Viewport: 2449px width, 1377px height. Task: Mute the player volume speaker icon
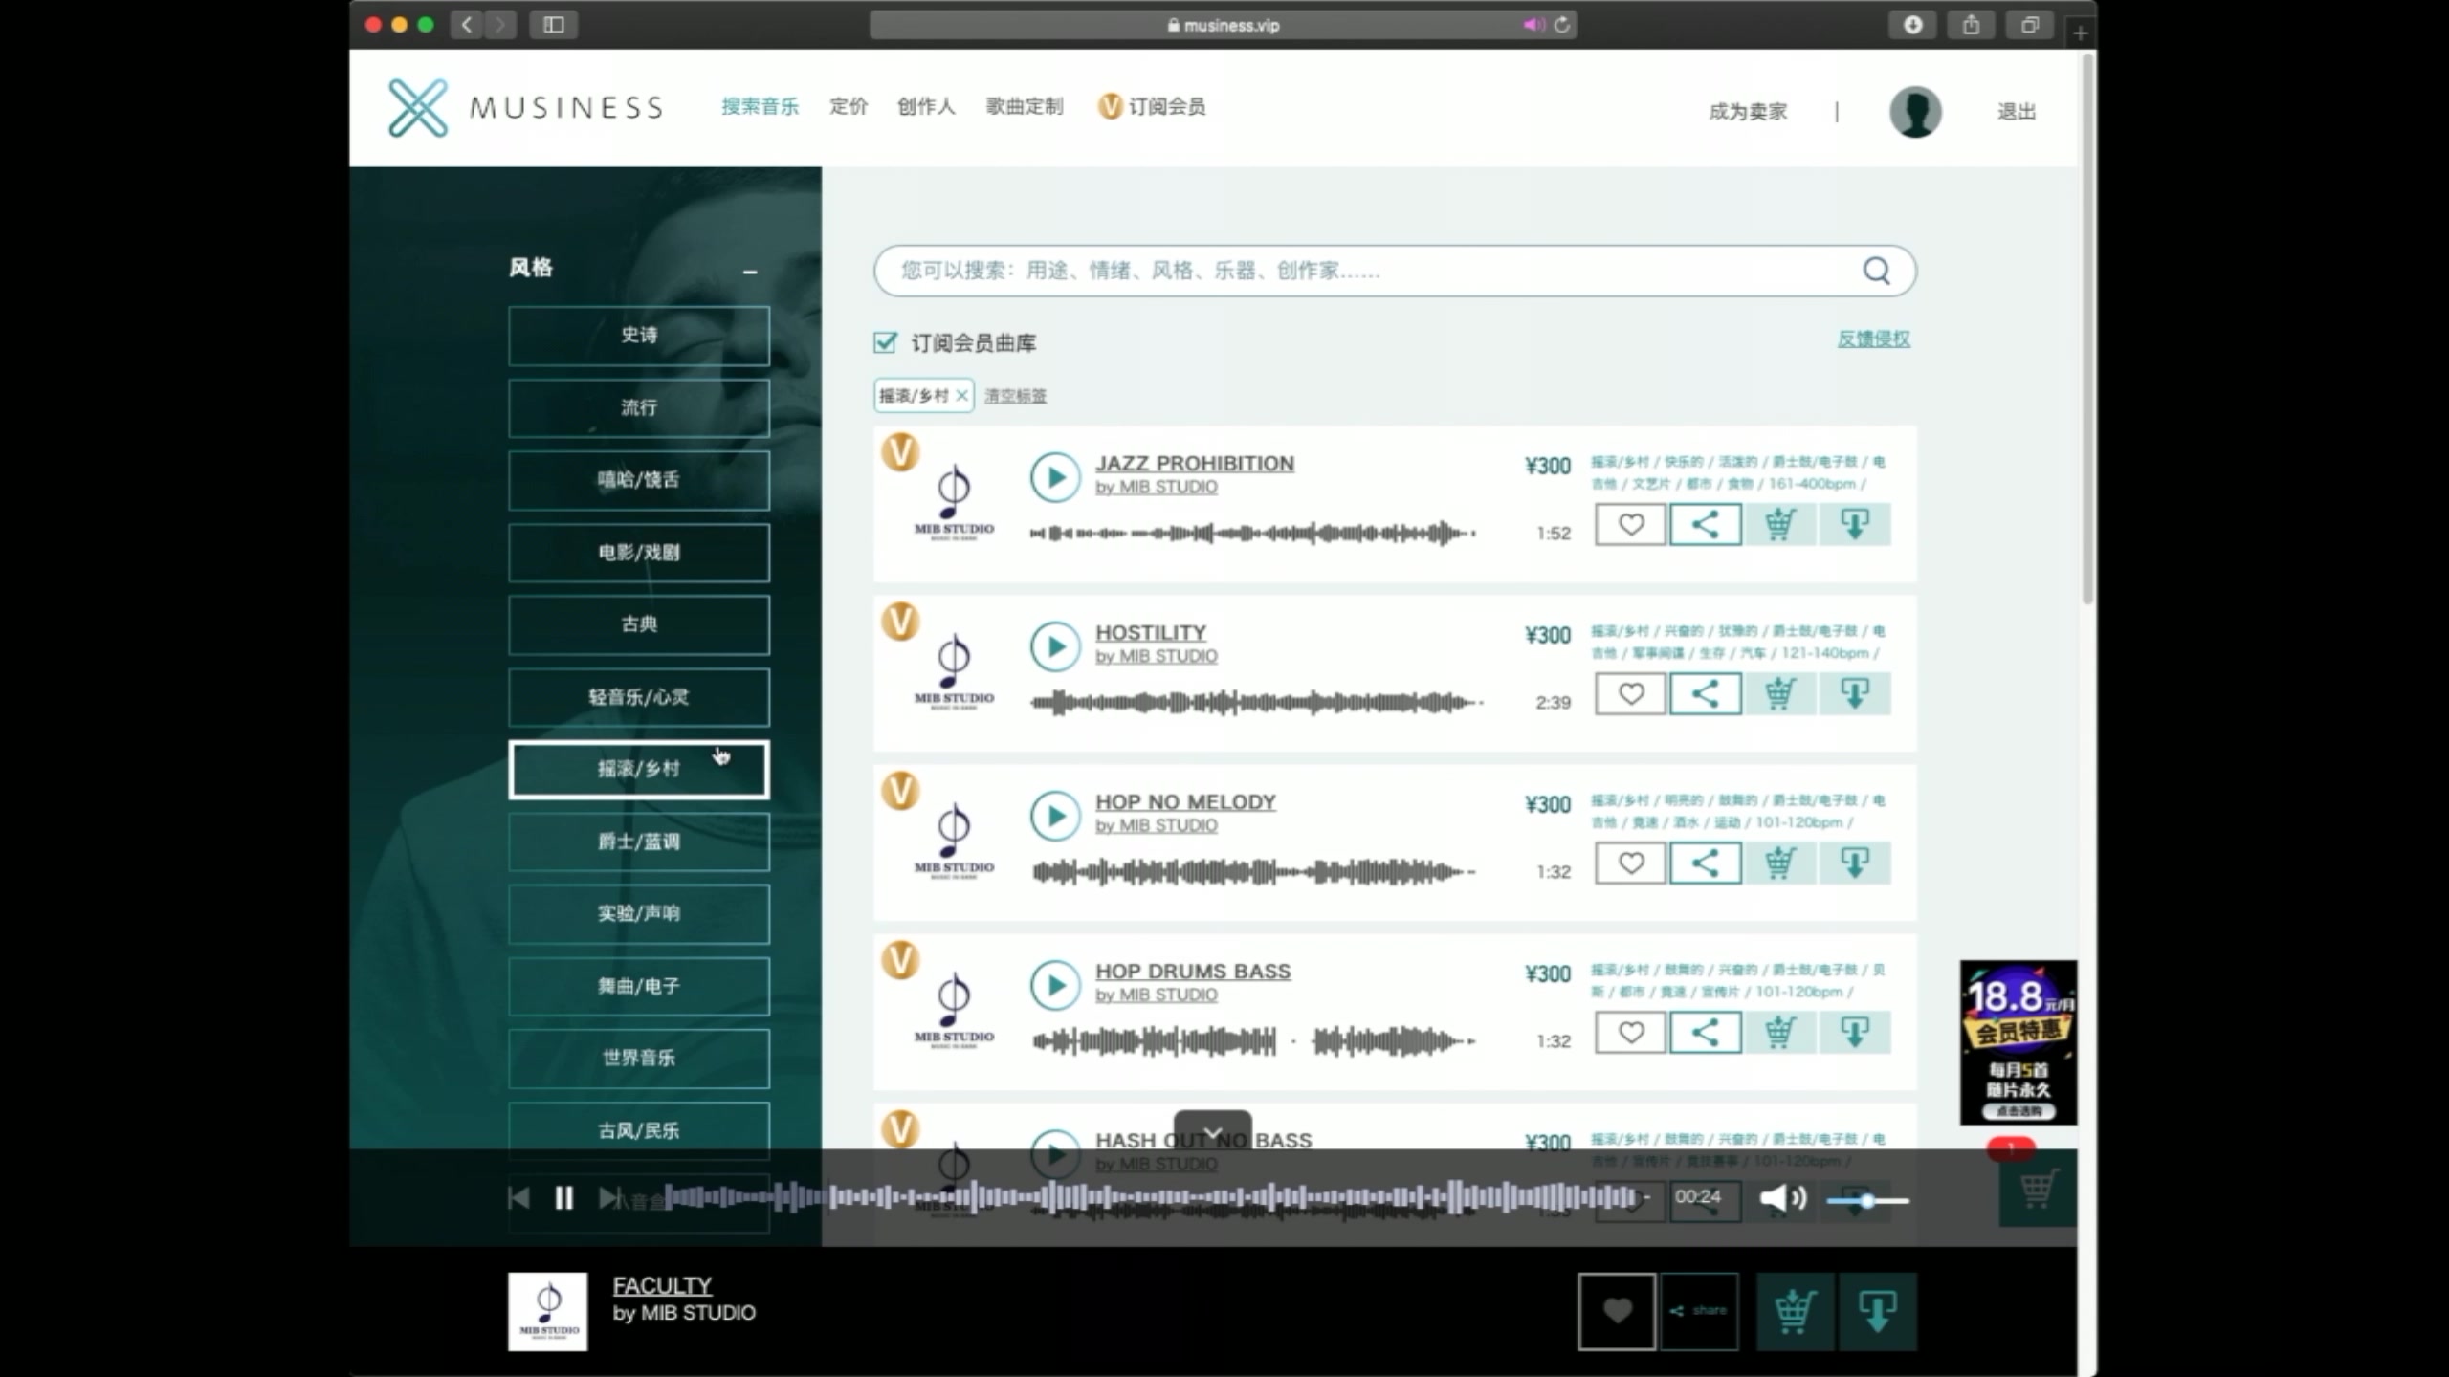(x=1782, y=1197)
